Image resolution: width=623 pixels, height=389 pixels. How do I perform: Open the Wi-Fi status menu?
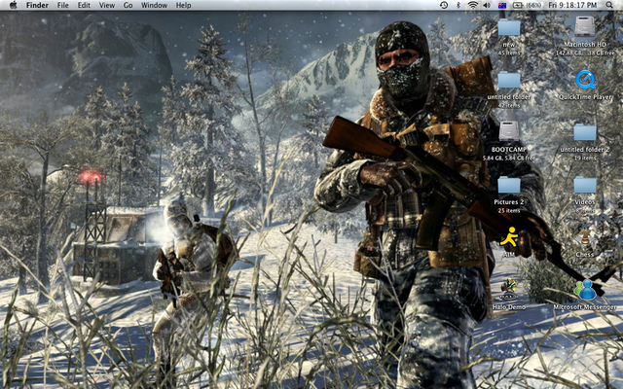[x=473, y=5]
